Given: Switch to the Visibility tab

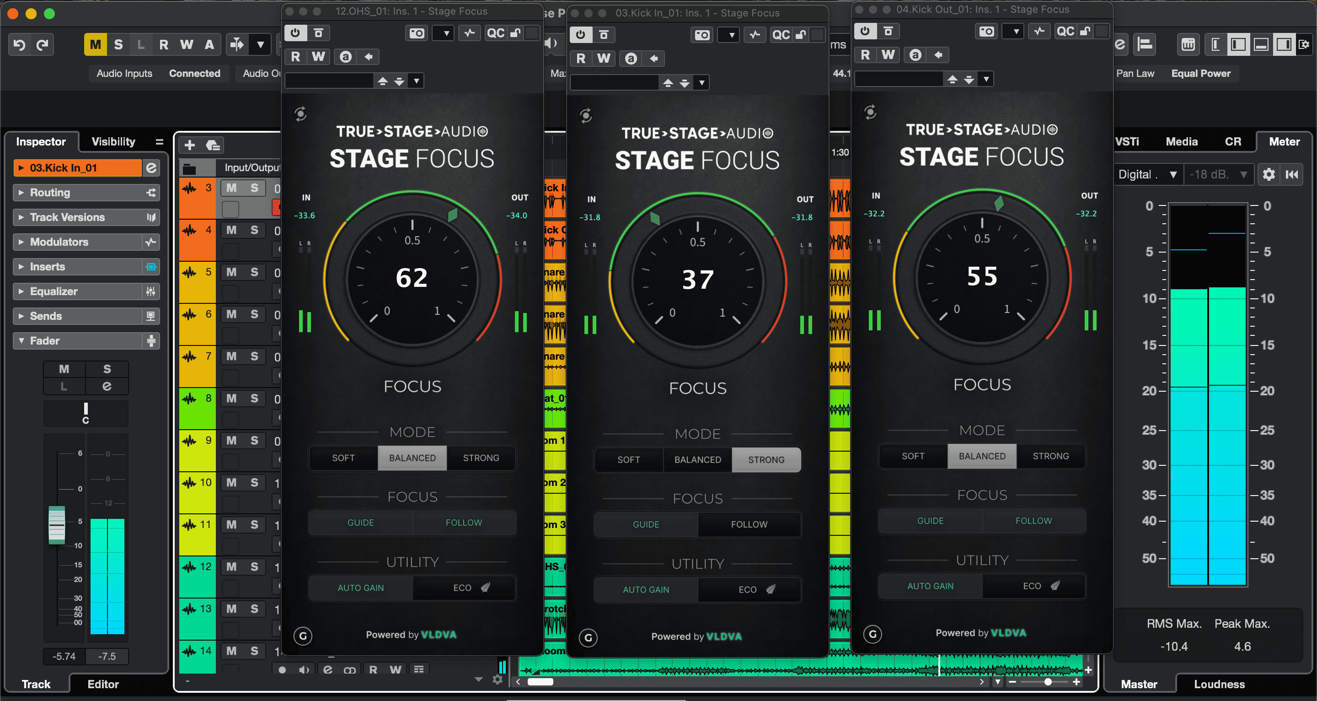Looking at the screenshot, I should 113,142.
